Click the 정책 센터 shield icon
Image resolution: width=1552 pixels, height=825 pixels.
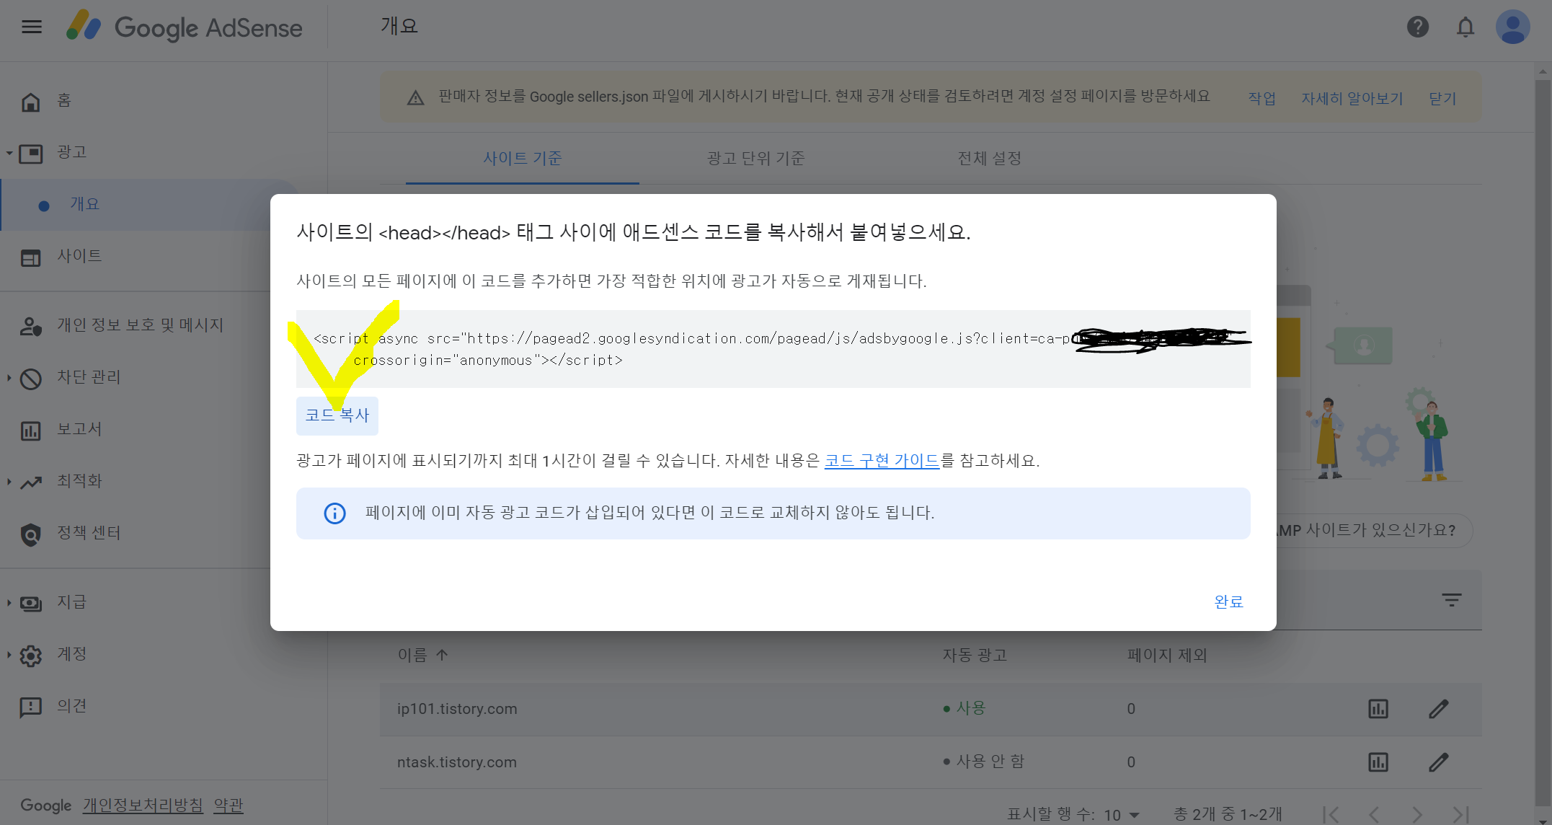click(x=30, y=534)
